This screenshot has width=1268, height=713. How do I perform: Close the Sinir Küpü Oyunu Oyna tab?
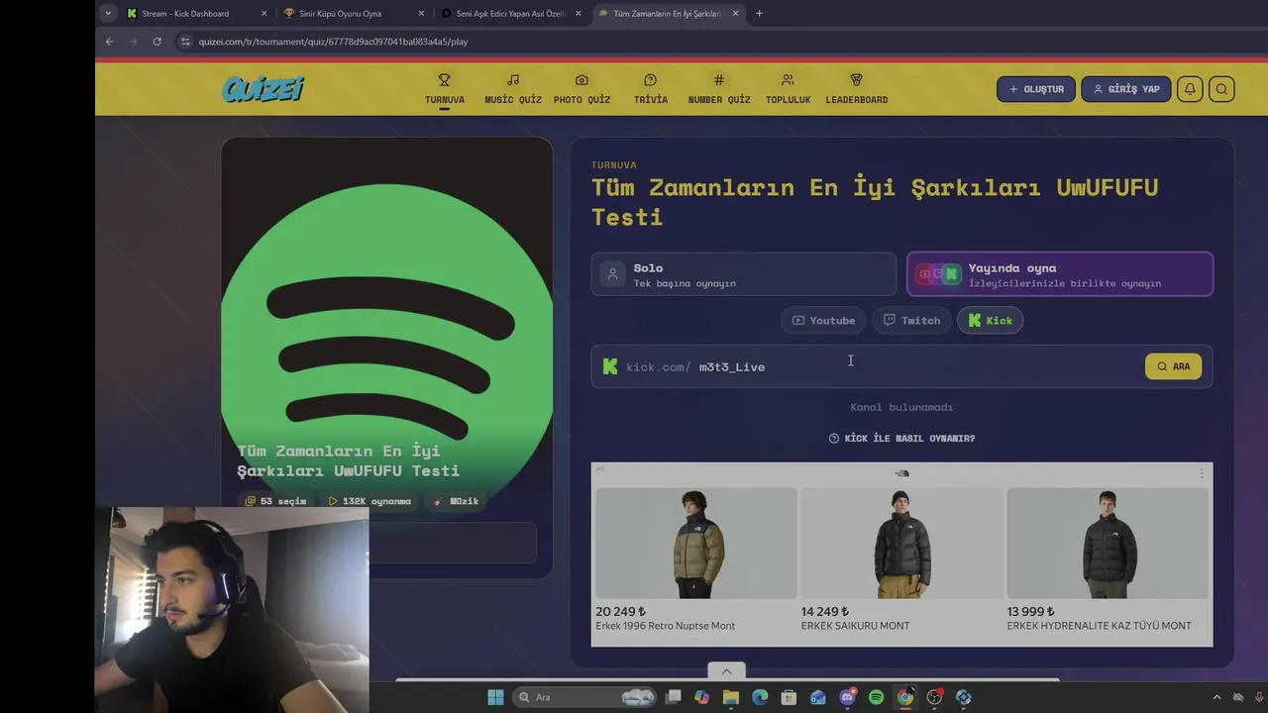coord(421,14)
